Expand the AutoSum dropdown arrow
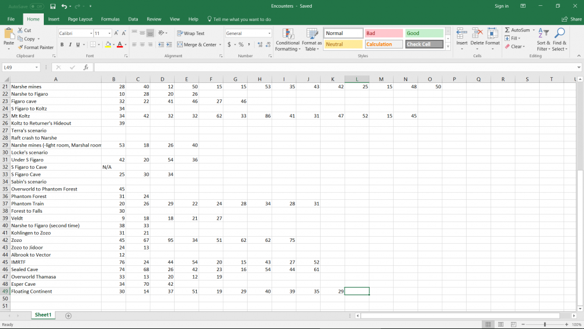The image size is (584, 329). tap(533, 30)
